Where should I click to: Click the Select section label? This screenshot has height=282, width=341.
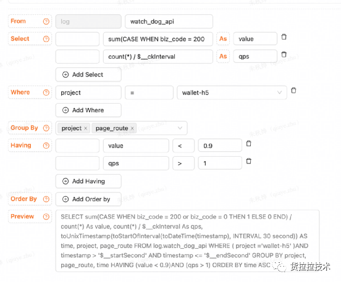click(20, 39)
